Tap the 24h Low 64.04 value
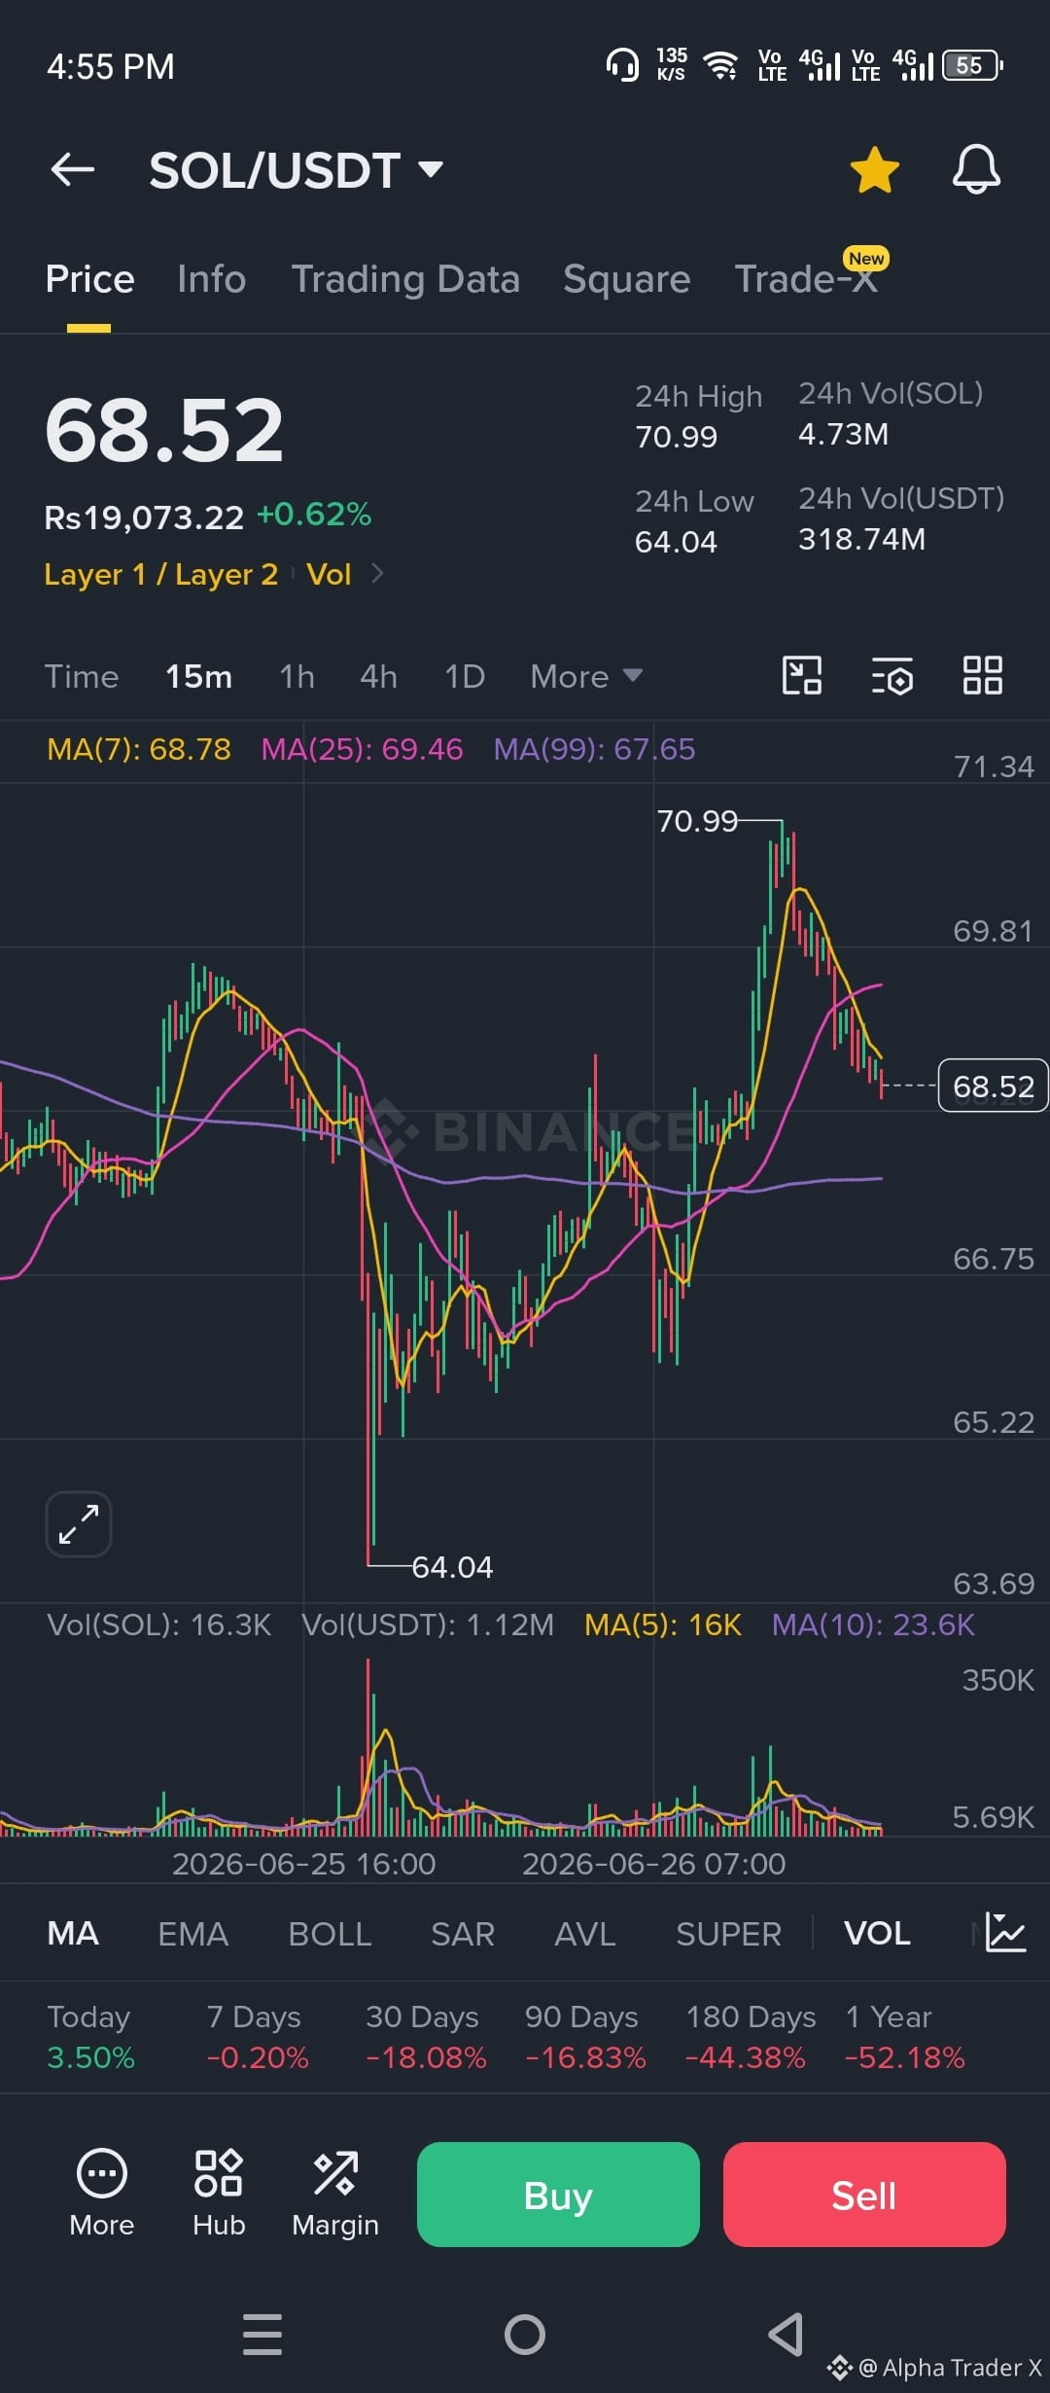The height and width of the screenshot is (2393, 1050). tap(677, 542)
